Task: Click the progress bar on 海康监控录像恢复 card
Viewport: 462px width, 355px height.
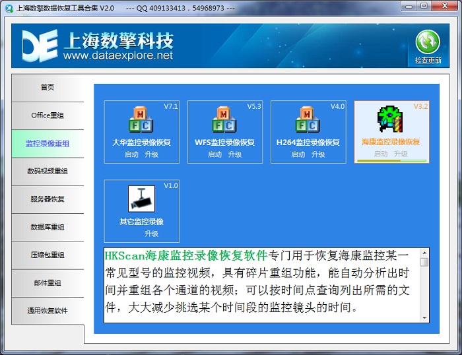Action: (391, 161)
